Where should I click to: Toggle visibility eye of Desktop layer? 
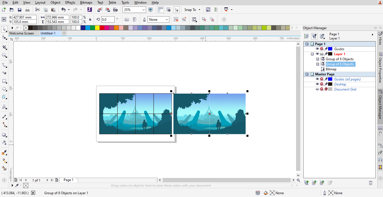coord(317,84)
